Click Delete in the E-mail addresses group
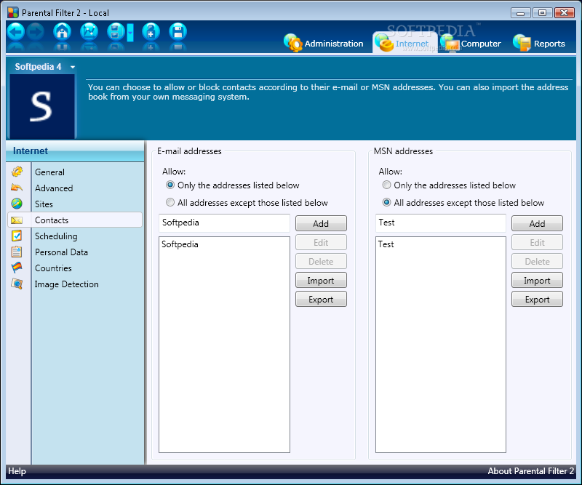 click(321, 261)
